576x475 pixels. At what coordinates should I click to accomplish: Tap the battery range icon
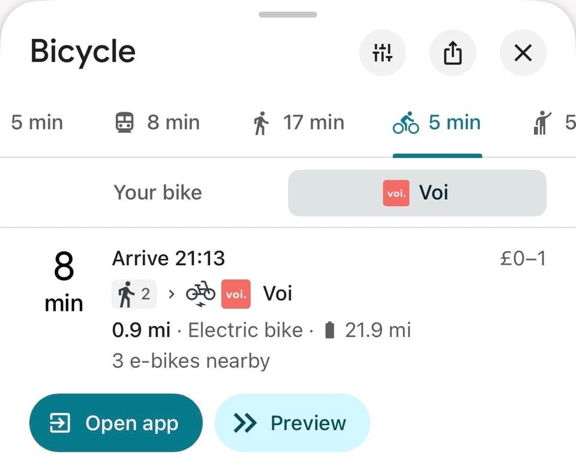[329, 330]
